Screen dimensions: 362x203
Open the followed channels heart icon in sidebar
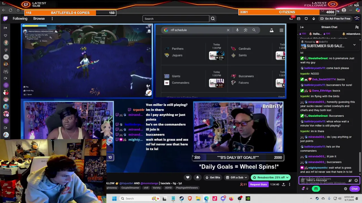click(x=5, y=36)
